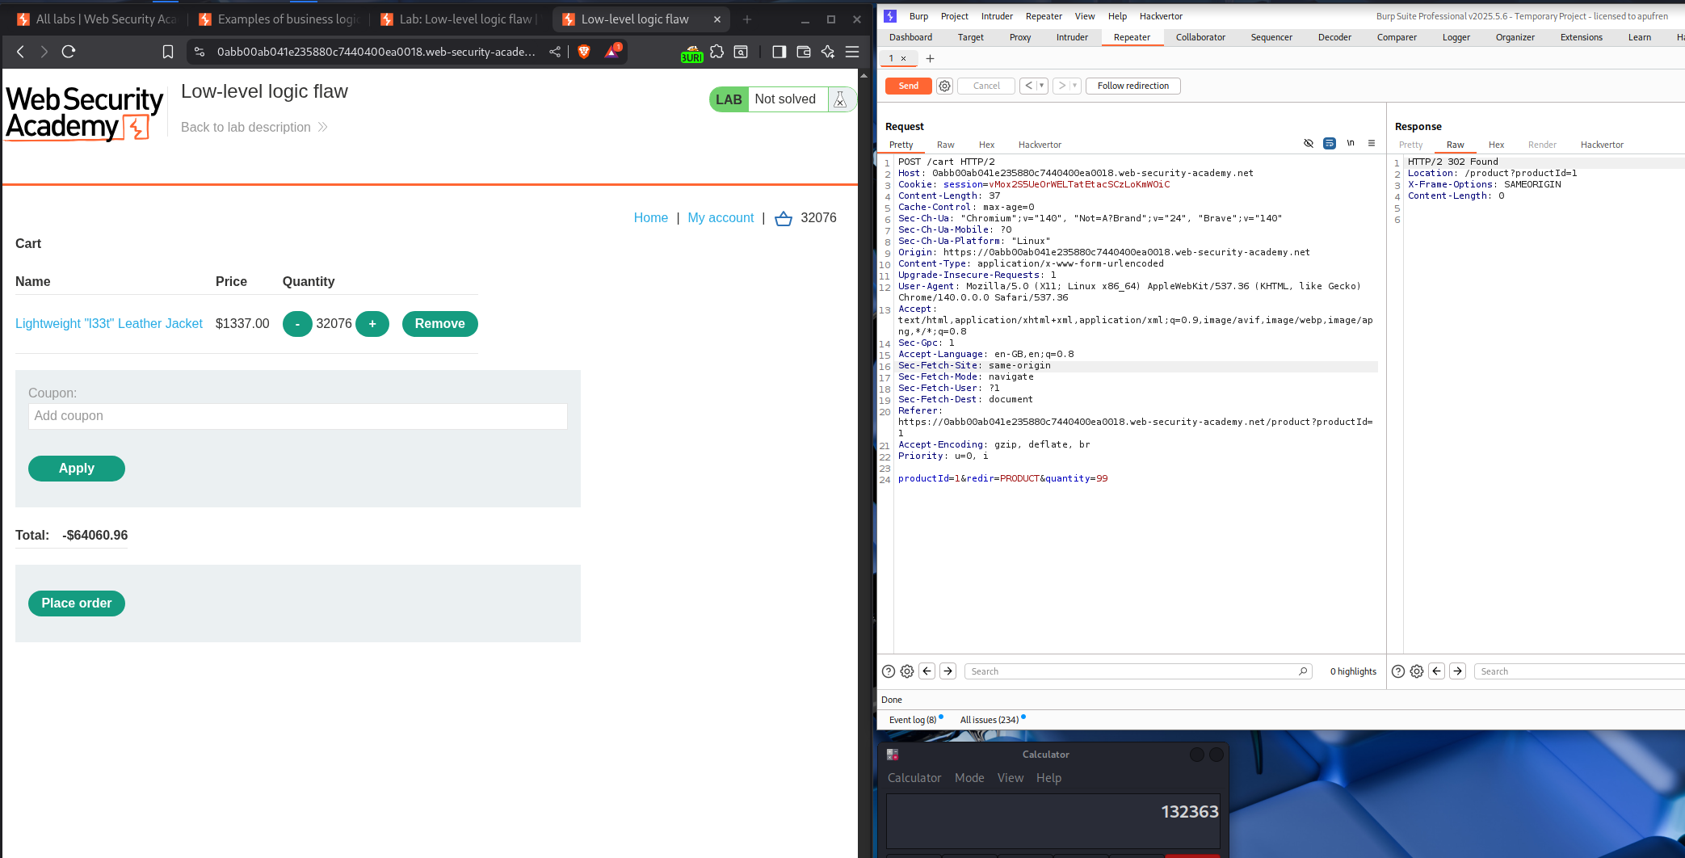
Task: Switch to the Intruder tab in Burp
Action: click(1072, 37)
